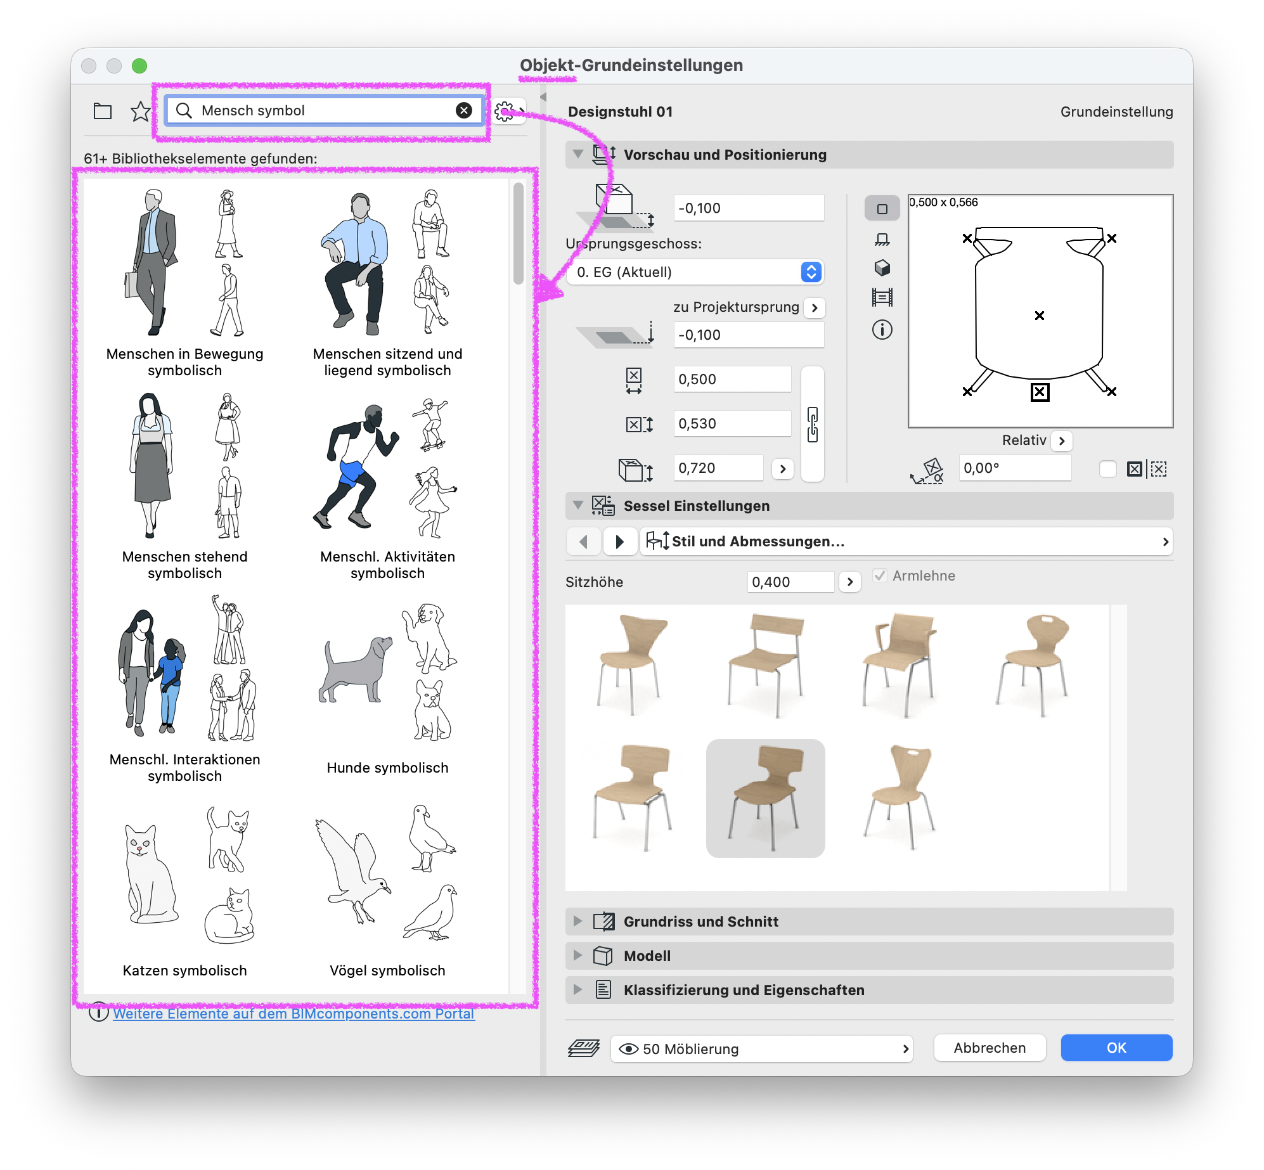Select Vögel symbolisch element

[388, 891]
